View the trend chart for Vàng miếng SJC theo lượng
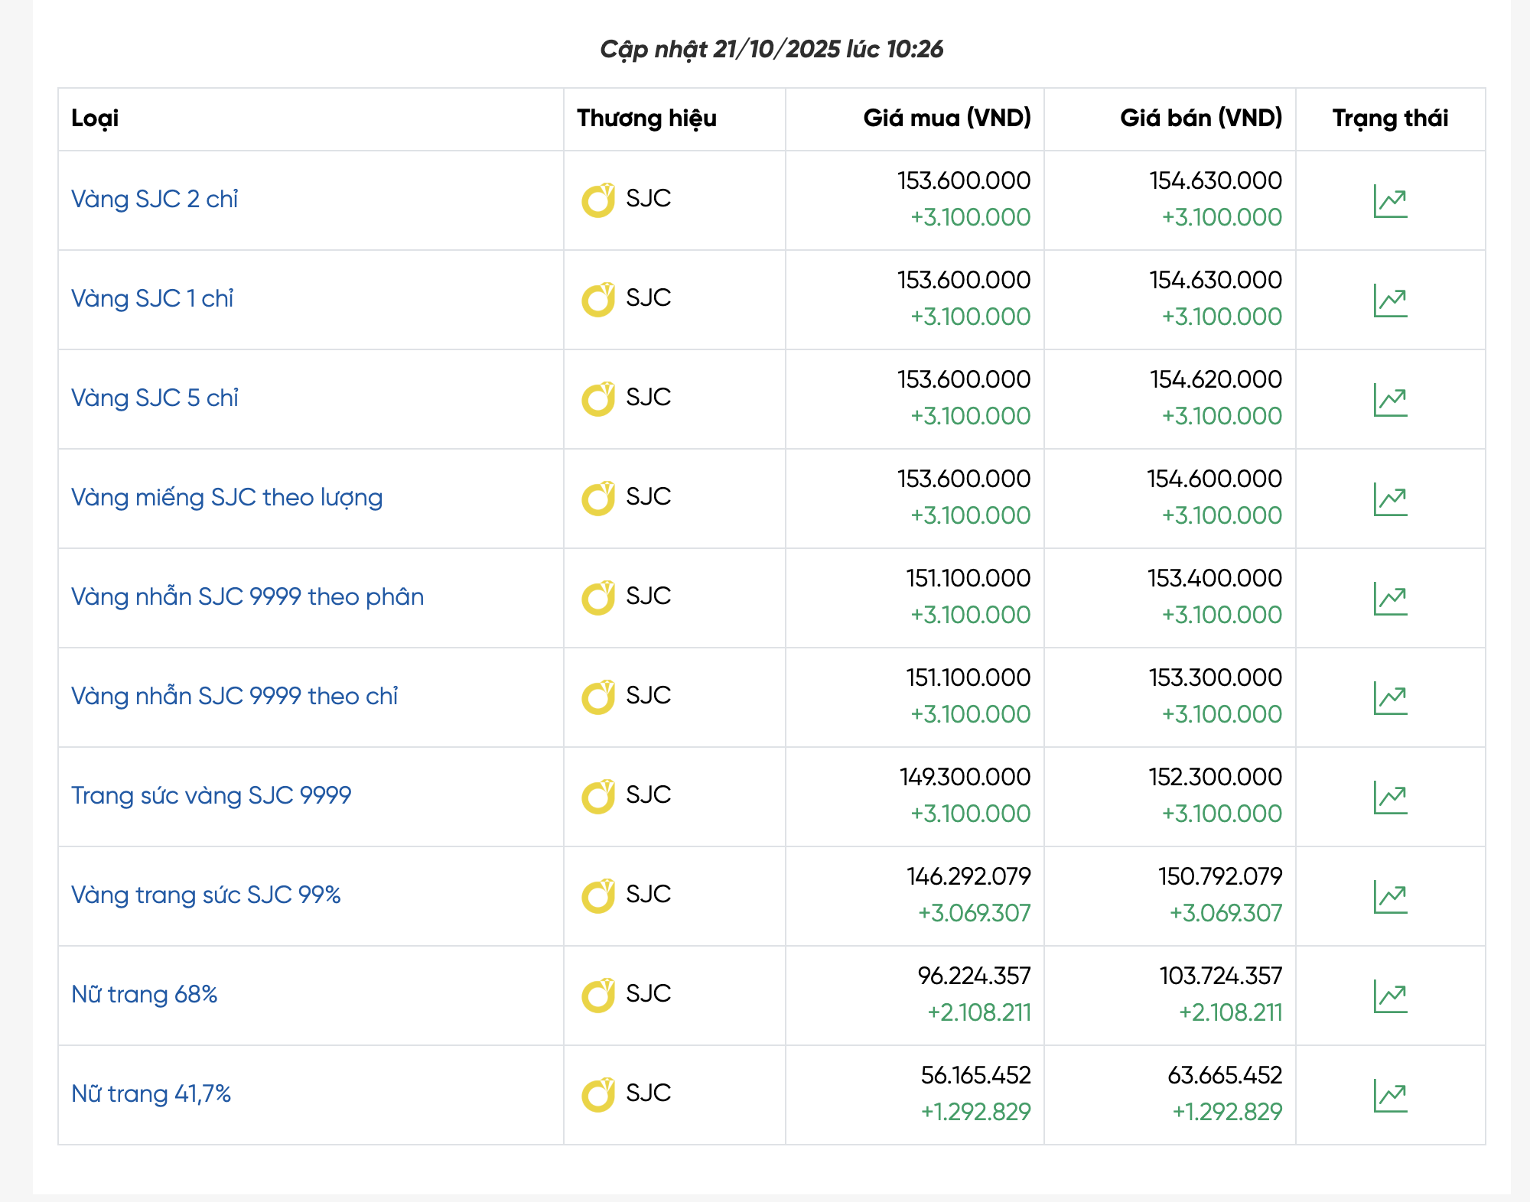Viewport: 1530px width, 1202px height. click(x=1390, y=499)
